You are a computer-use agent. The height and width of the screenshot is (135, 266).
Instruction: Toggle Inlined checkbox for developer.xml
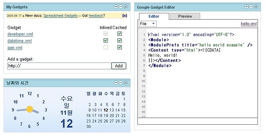106,34
